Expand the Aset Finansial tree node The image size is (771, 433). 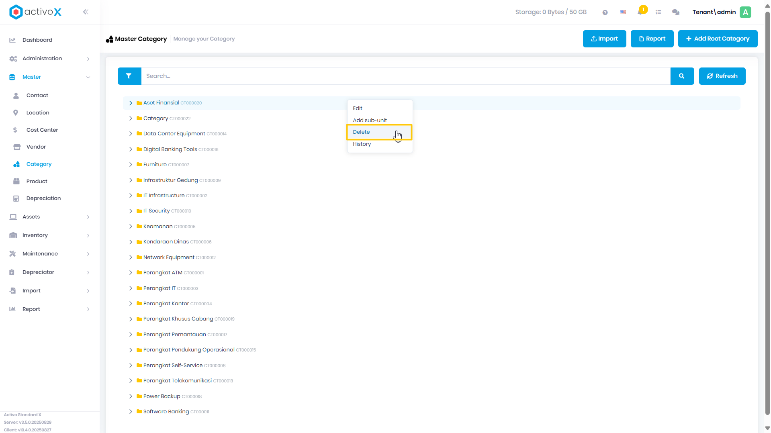[131, 103]
